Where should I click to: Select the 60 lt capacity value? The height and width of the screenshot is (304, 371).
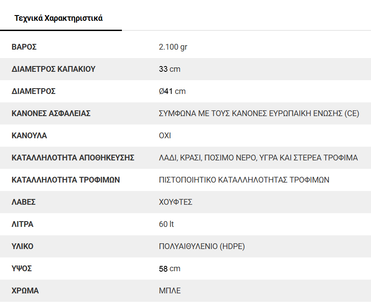(x=166, y=224)
